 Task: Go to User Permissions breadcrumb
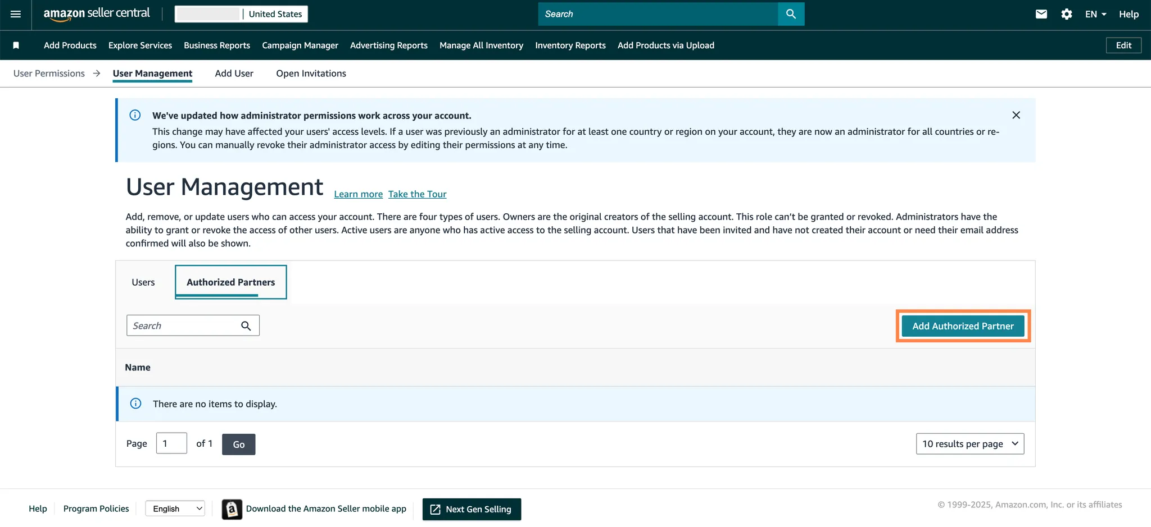click(49, 74)
